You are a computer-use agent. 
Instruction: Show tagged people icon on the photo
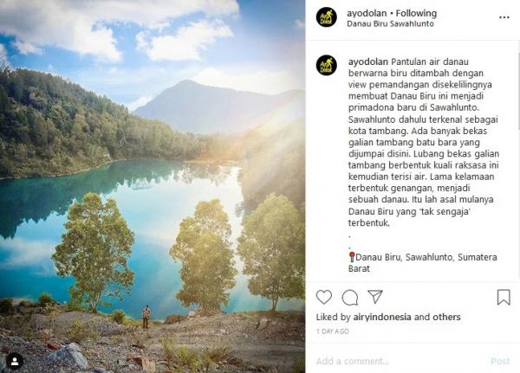15,362
